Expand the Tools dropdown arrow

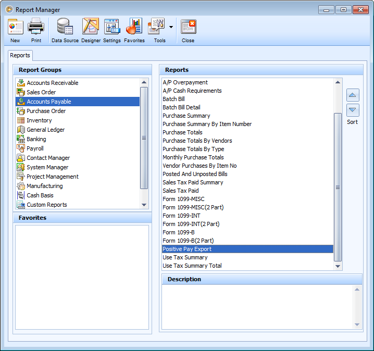coord(171,27)
